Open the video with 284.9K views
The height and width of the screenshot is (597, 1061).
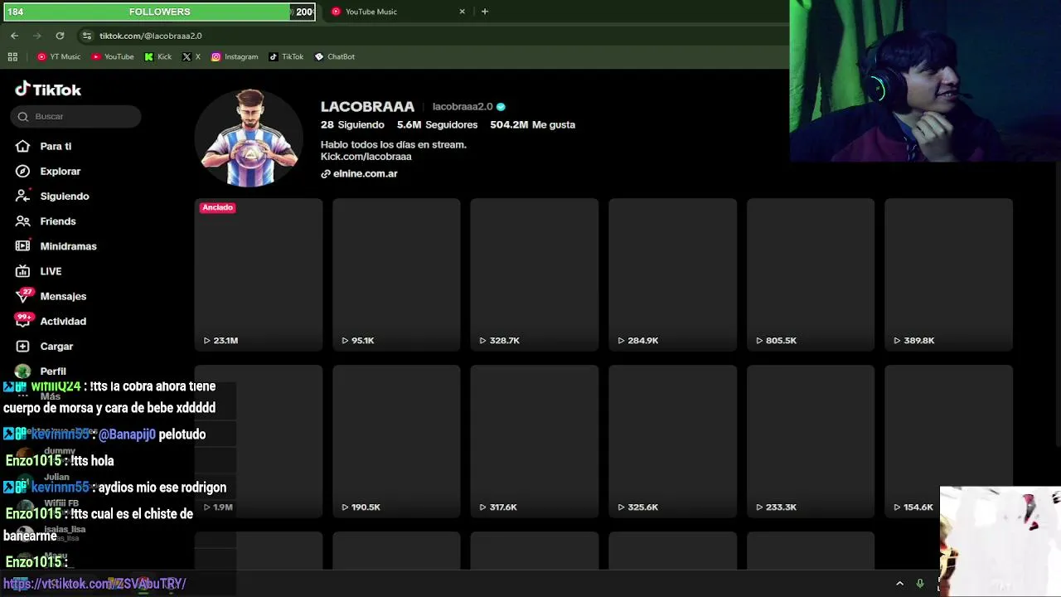(x=672, y=274)
